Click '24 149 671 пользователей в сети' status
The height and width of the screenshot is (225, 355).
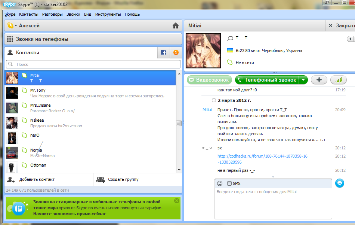coord(37,190)
